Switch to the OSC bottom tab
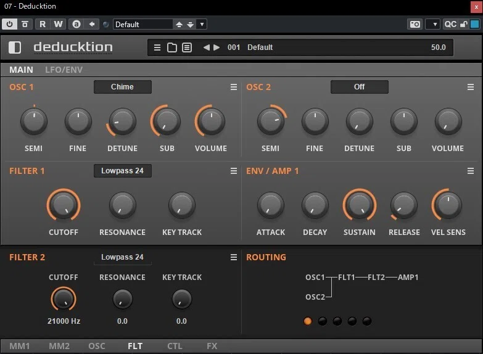Viewport: 483px width, 354px height. click(x=97, y=347)
